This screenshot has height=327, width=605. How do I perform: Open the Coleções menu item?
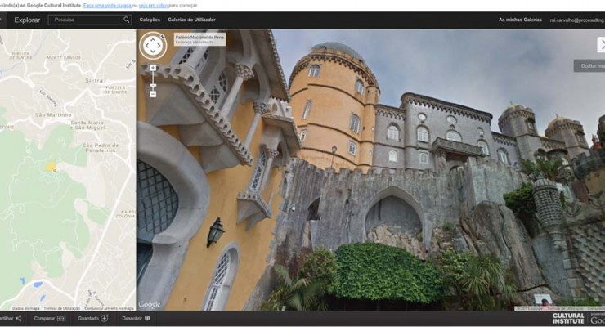pos(150,20)
